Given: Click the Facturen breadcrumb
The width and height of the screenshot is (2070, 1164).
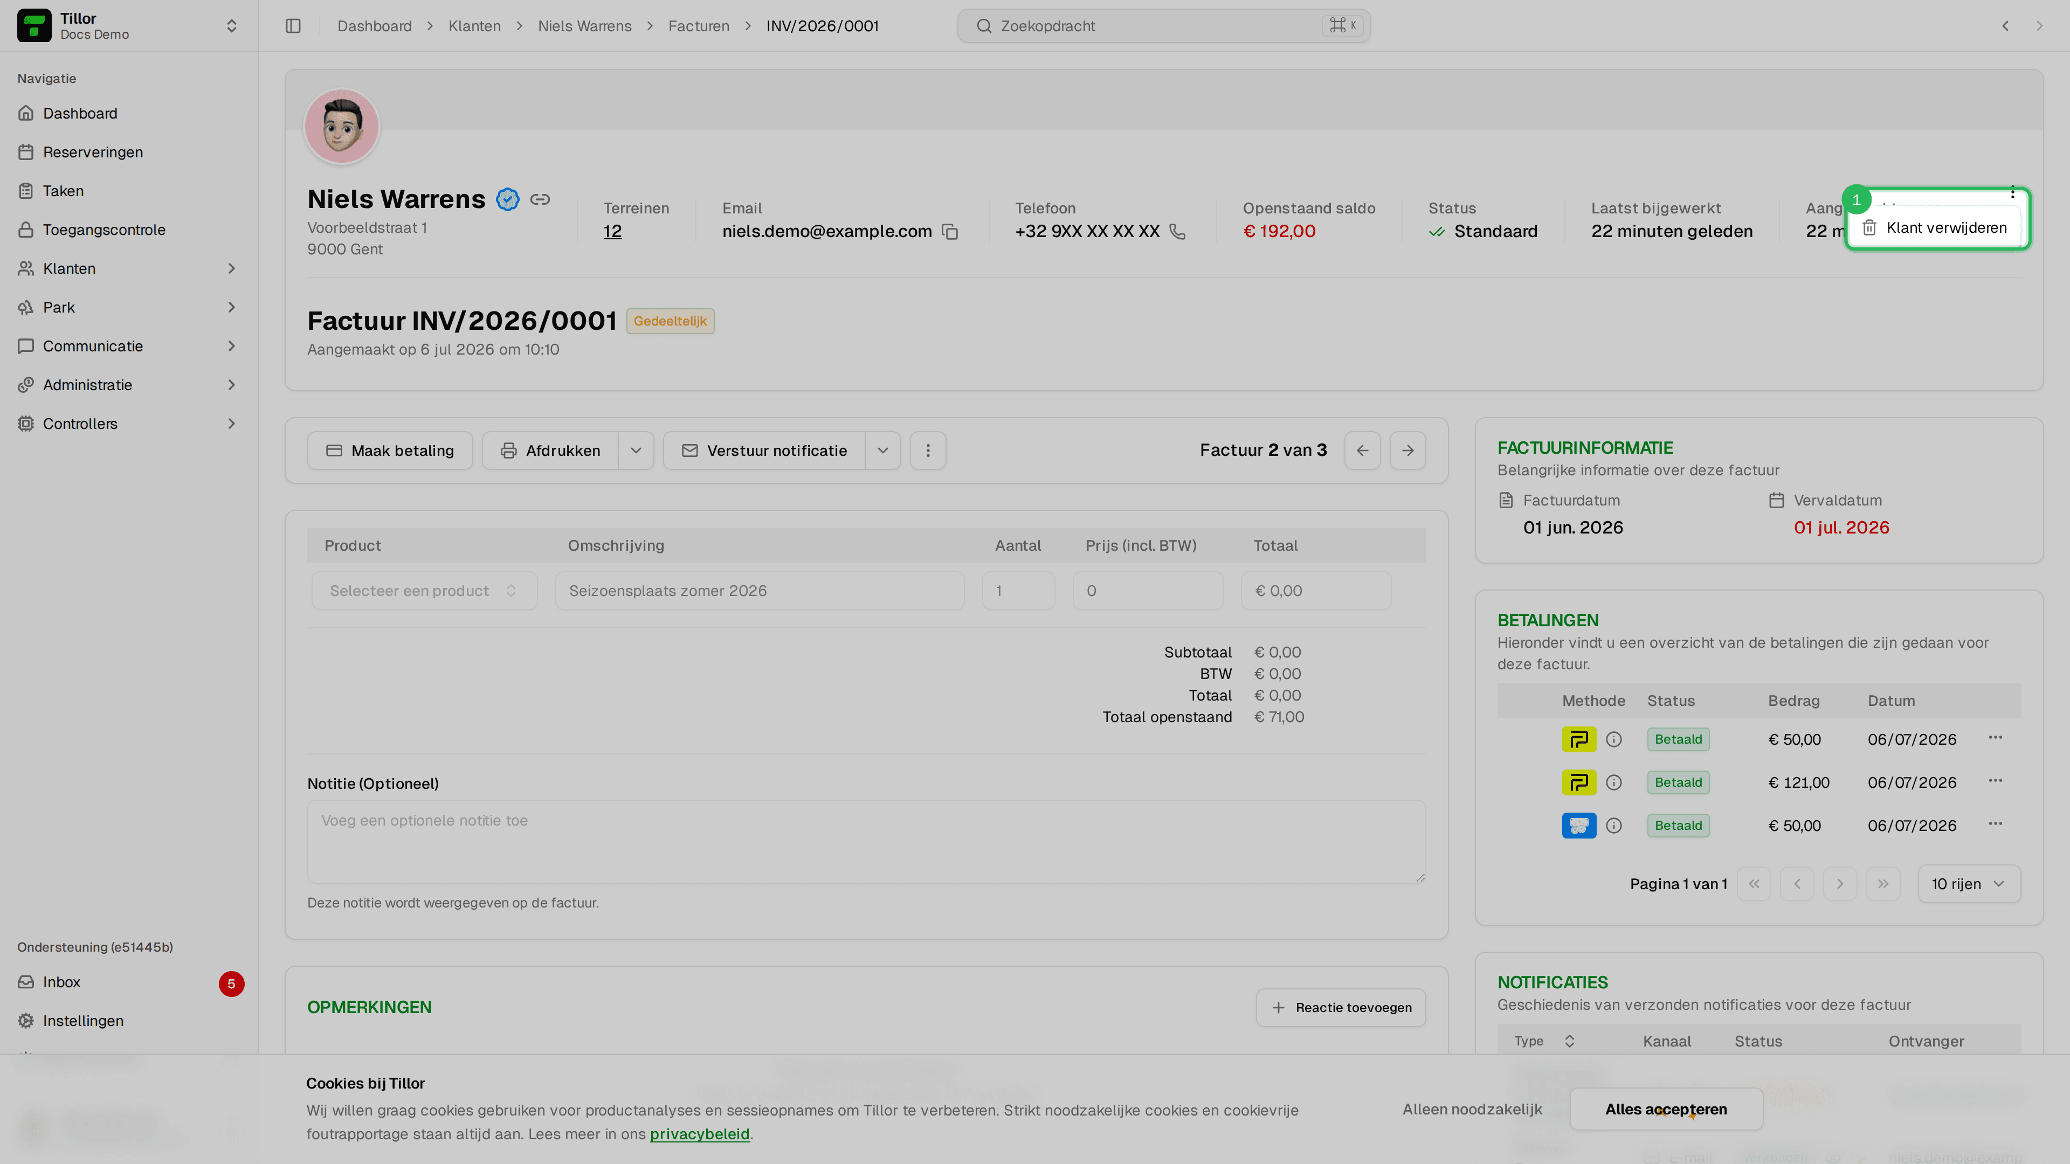Looking at the screenshot, I should tap(699, 26).
